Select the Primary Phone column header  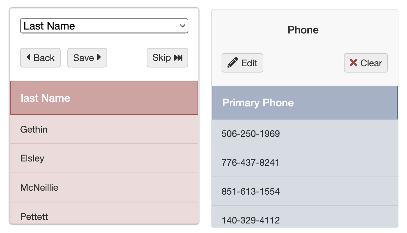click(305, 102)
